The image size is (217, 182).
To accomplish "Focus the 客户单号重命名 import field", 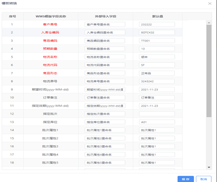I will click(105, 25).
